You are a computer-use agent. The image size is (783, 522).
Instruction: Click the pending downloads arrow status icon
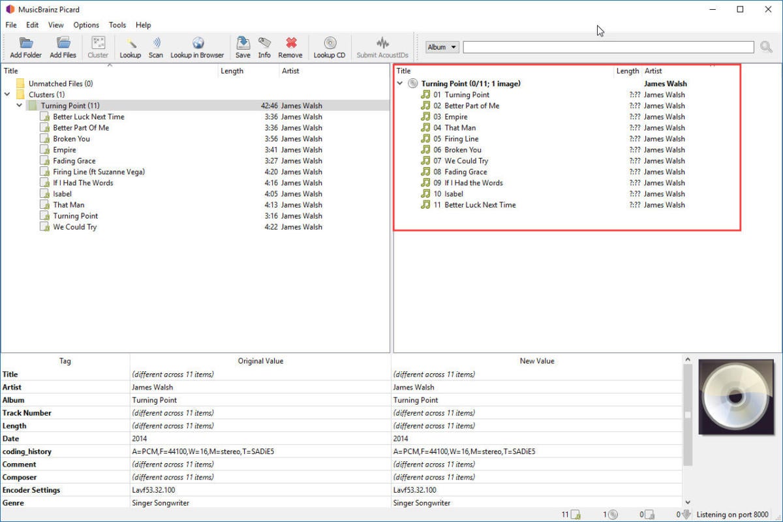coord(686,515)
